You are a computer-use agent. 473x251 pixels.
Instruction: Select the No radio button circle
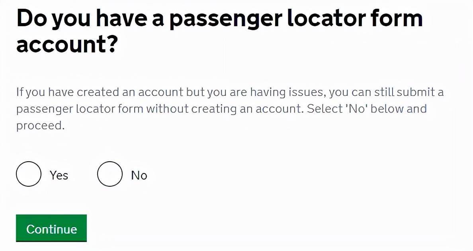(x=109, y=174)
